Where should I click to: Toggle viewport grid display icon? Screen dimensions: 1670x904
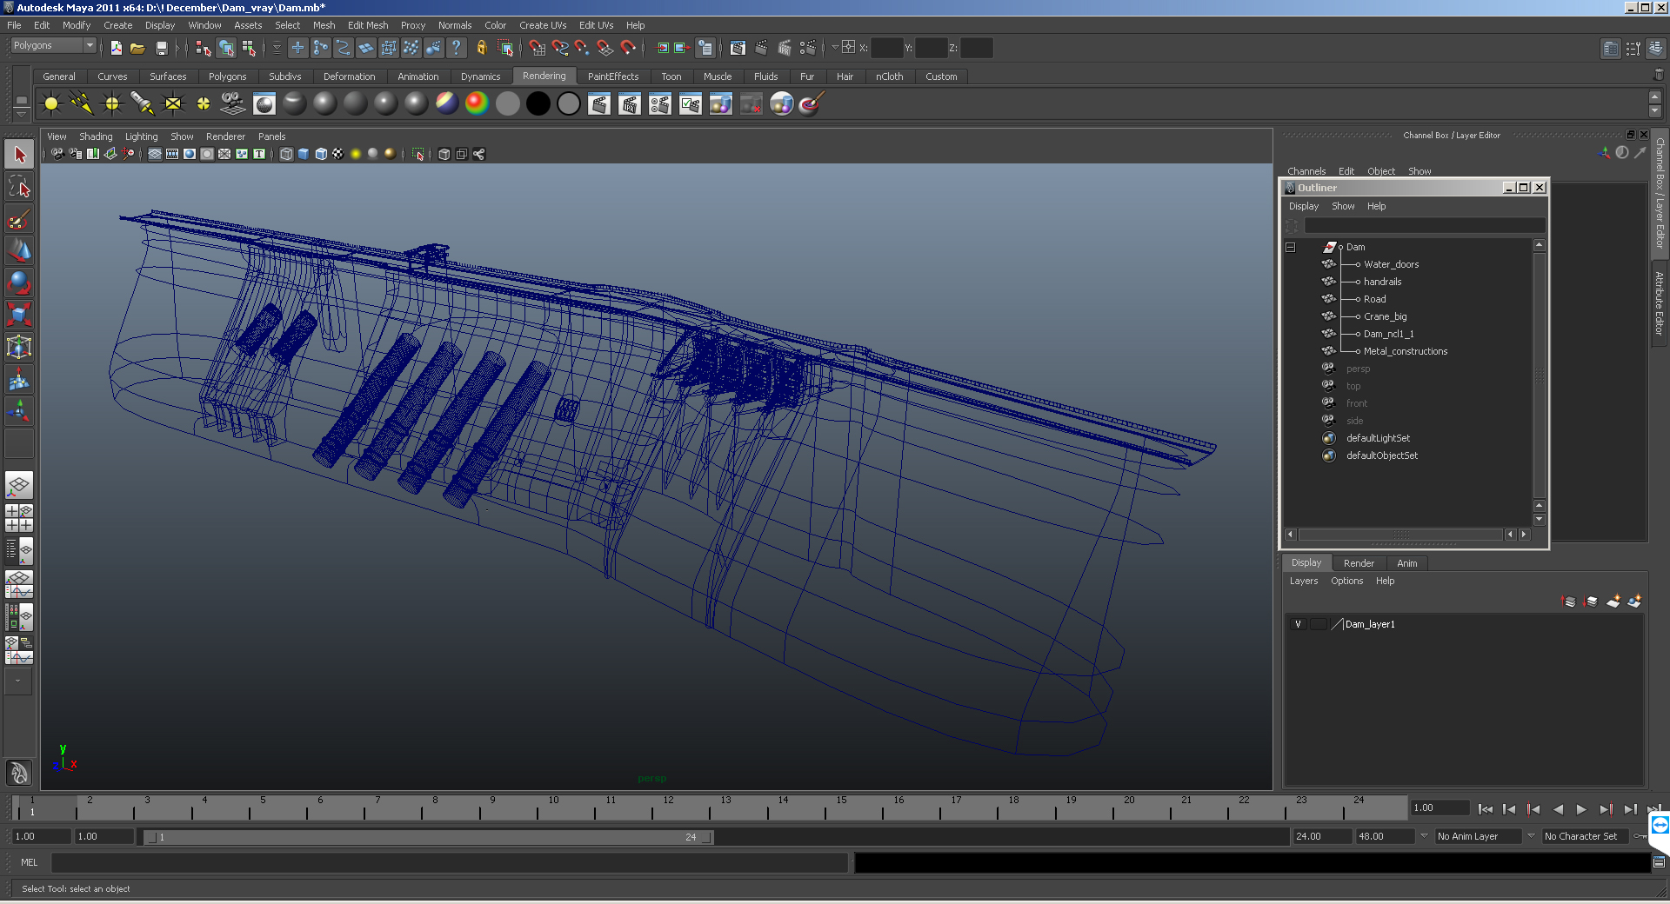click(155, 154)
